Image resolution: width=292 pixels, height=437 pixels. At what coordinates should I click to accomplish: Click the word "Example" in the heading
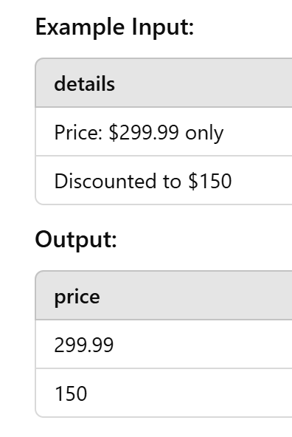point(80,27)
